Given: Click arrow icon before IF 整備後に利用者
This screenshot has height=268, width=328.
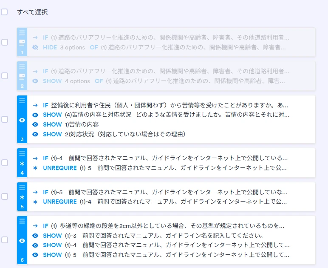Looking at the screenshot, I should (35, 105).
